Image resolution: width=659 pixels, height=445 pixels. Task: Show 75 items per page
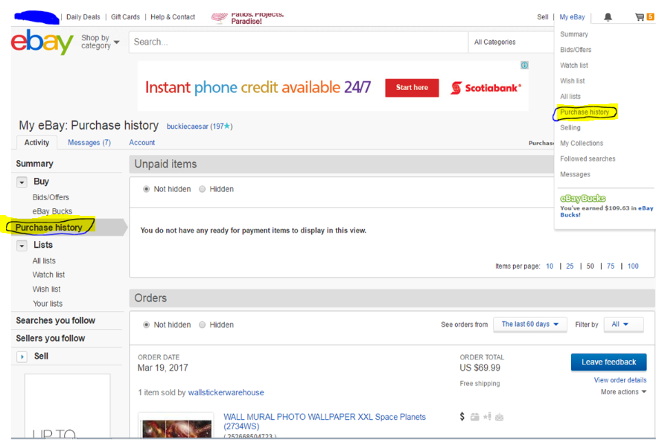click(x=611, y=266)
